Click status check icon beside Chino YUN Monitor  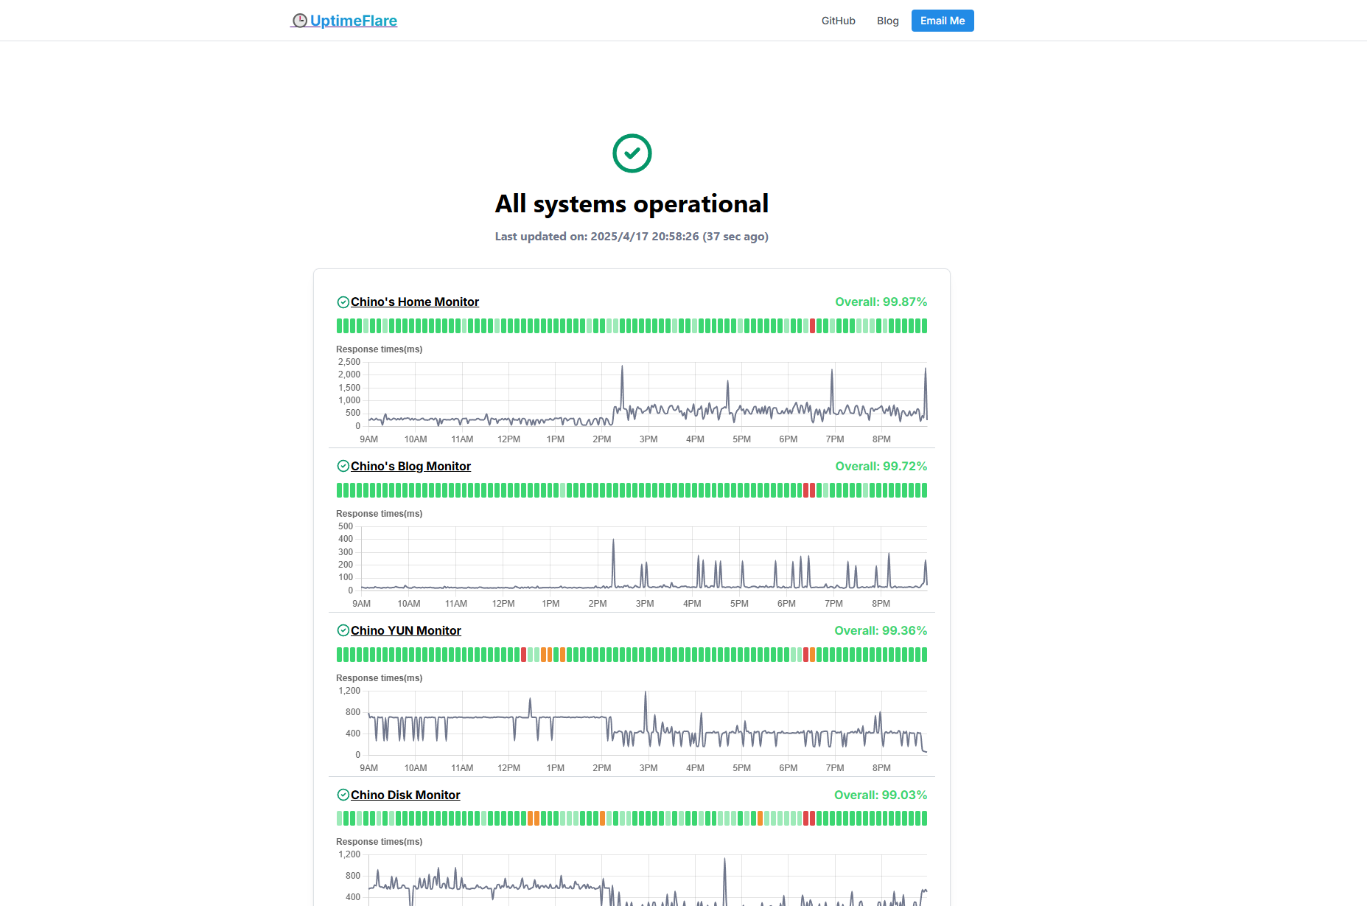pos(343,631)
